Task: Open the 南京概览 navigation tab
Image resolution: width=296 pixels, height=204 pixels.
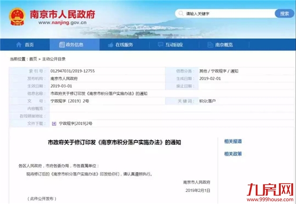Action: (x=224, y=45)
